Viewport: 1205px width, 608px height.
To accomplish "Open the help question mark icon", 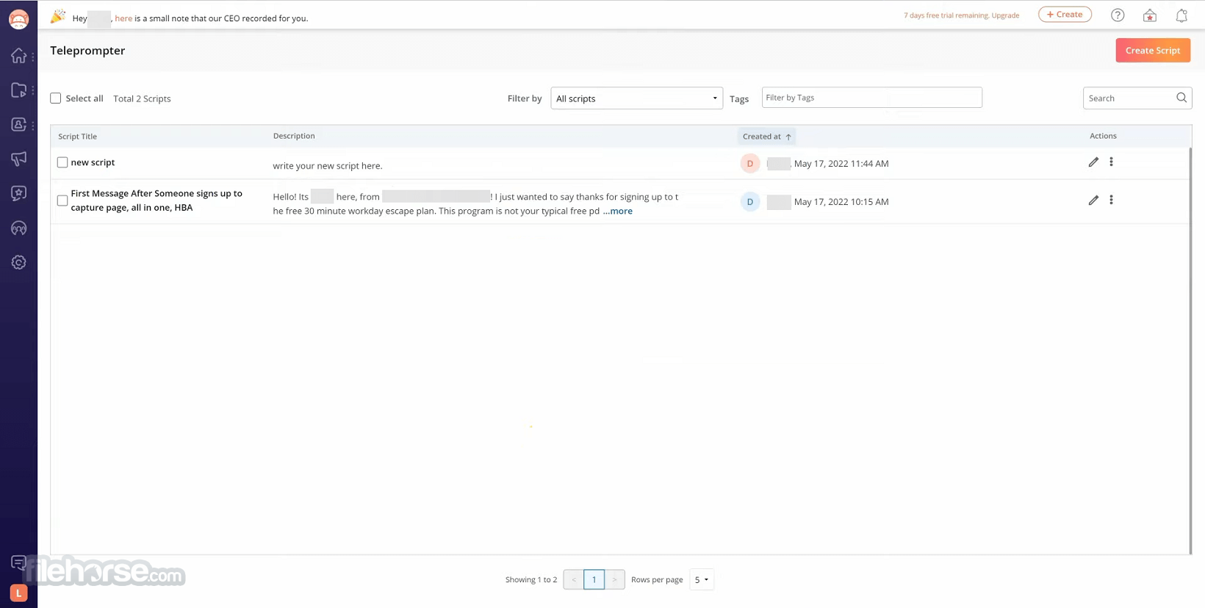I will (x=1118, y=15).
